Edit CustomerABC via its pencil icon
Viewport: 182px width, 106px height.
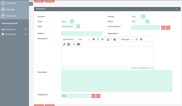(26, 34)
